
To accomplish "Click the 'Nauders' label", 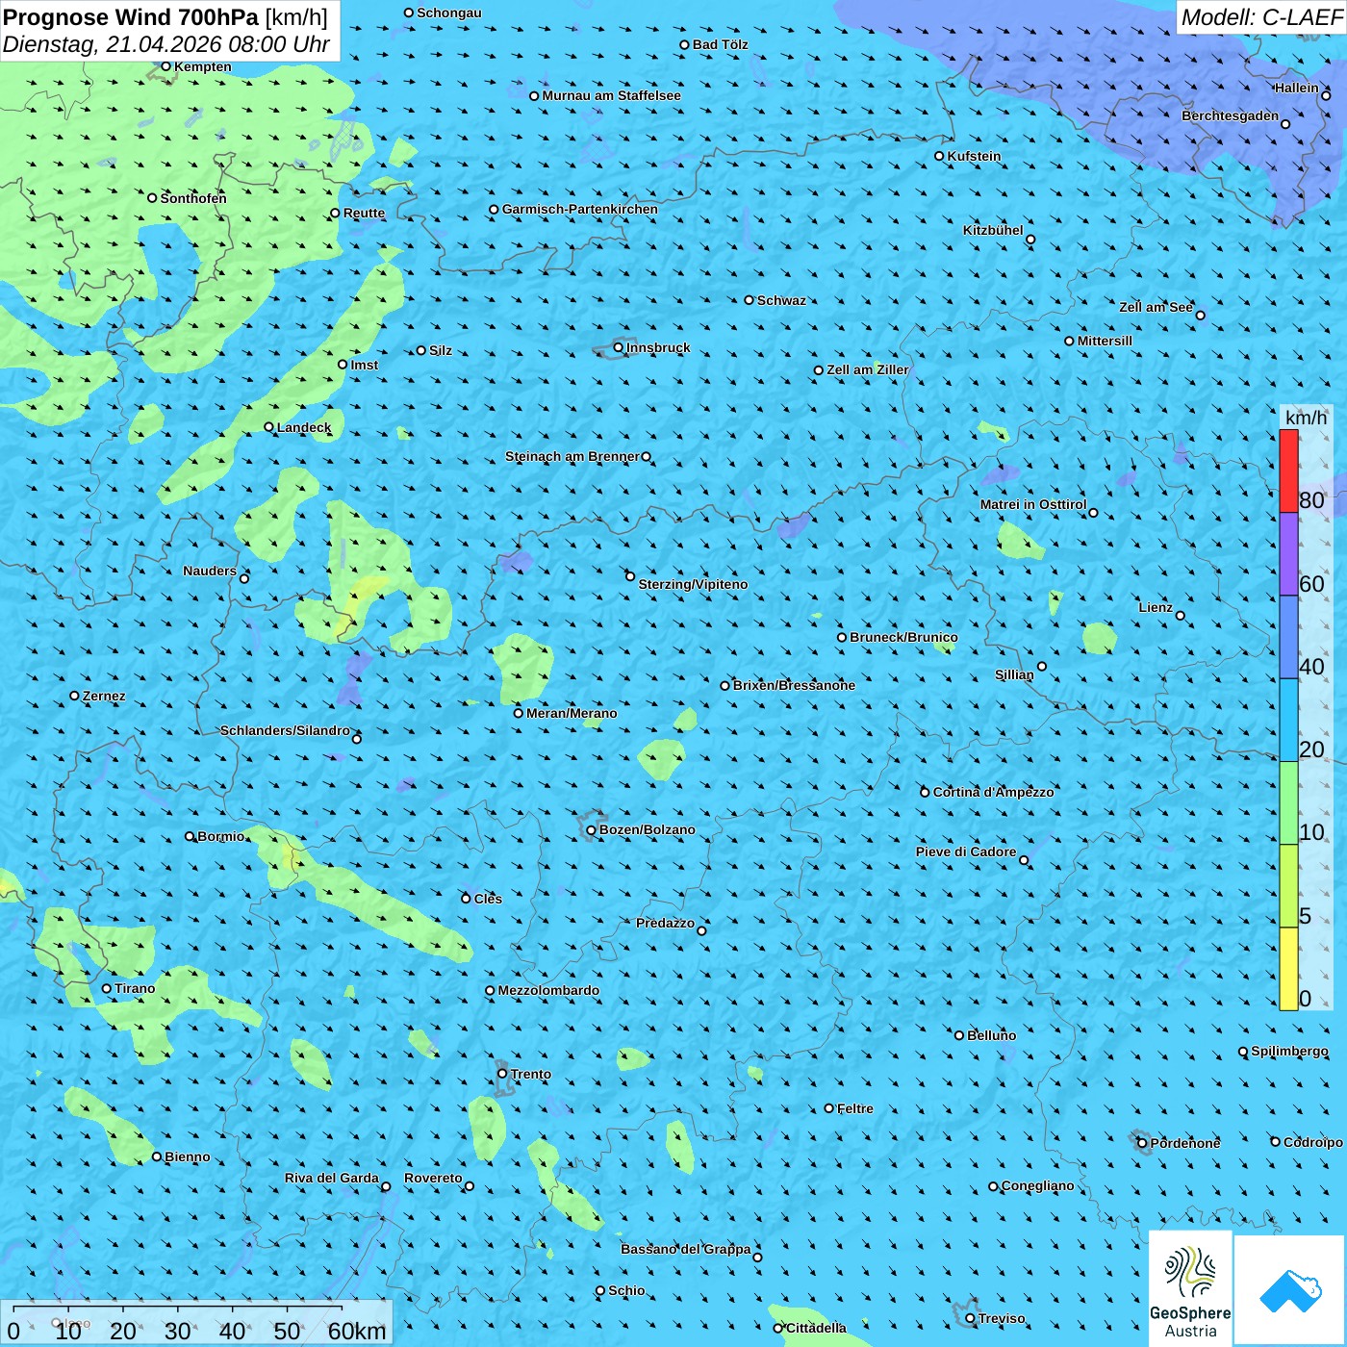I will pyautogui.click(x=210, y=571).
